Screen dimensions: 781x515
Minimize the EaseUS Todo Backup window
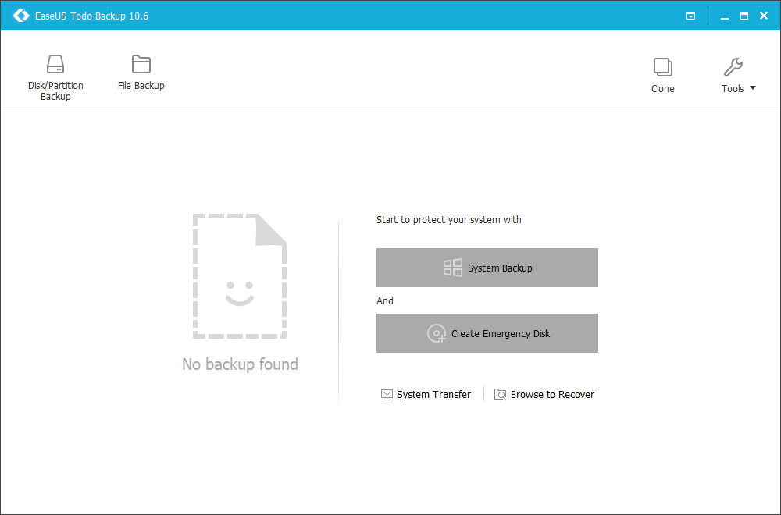725,16
